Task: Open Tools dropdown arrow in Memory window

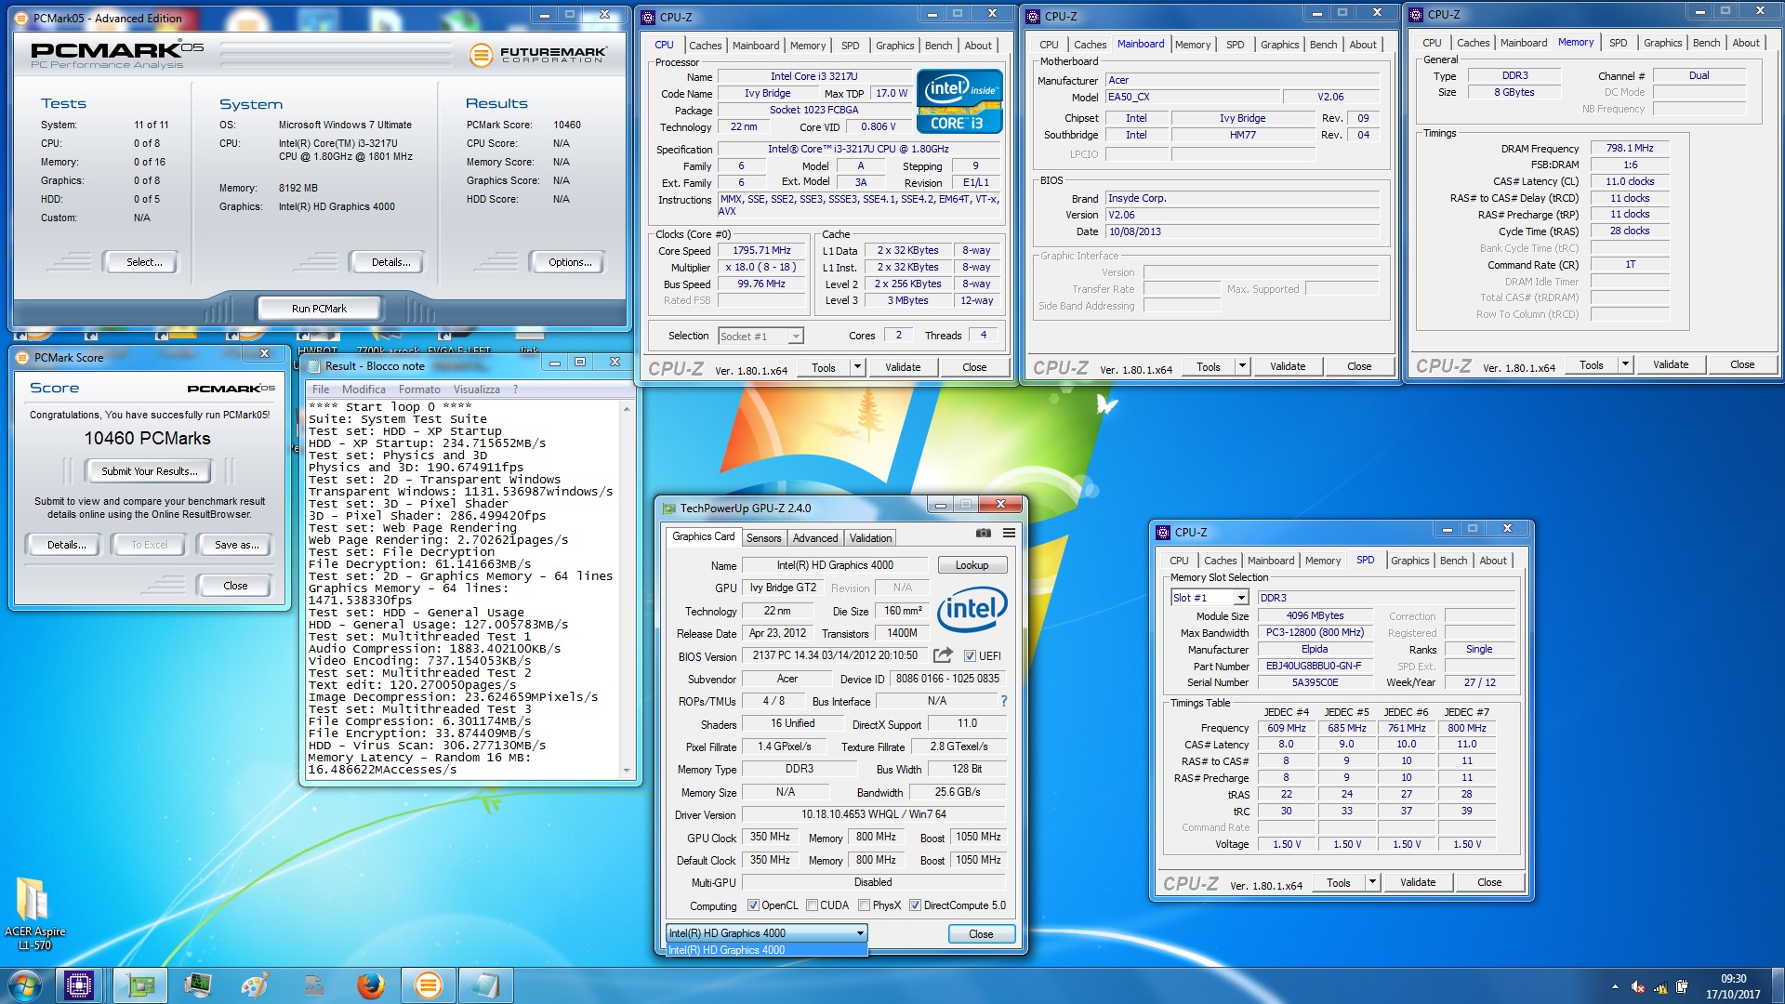Action: 1625,364
